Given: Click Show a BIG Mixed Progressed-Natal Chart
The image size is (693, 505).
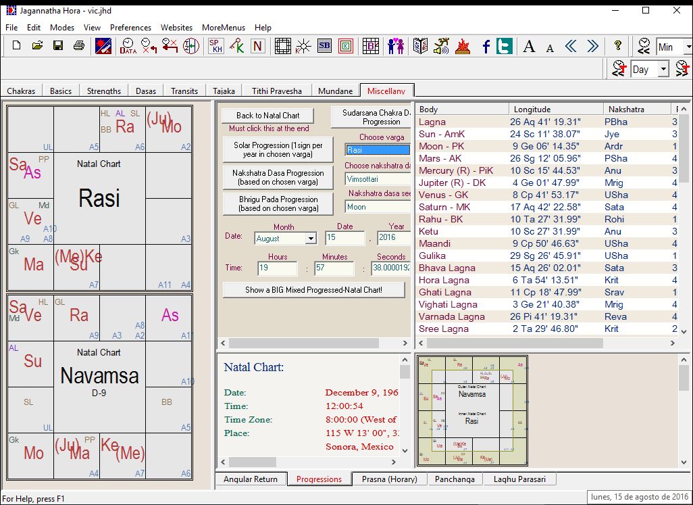Looking at the screenshot, I should click(314, 290).
